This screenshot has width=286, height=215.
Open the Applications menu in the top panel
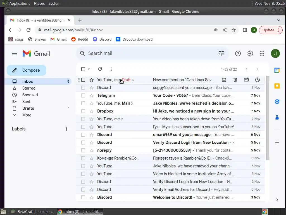[x=20, y=3]
